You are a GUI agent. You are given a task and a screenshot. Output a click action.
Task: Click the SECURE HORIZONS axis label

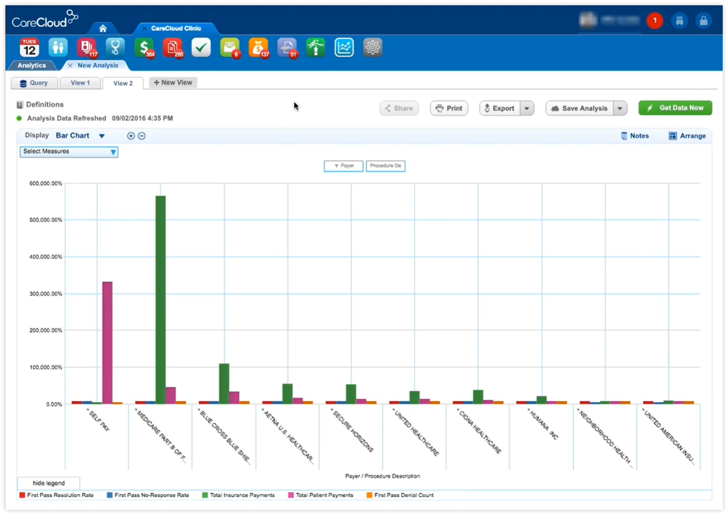tap(352, 430)
